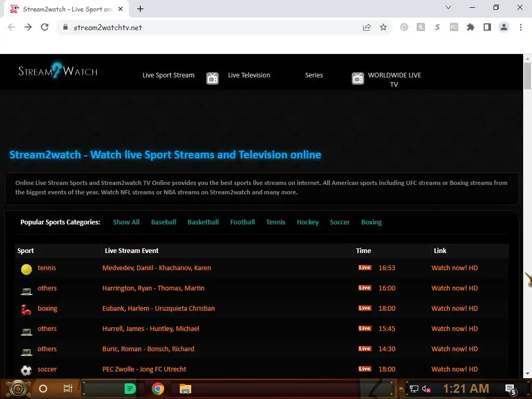Open the browser profile menu
532x399 pixels.
coord(504,27)
